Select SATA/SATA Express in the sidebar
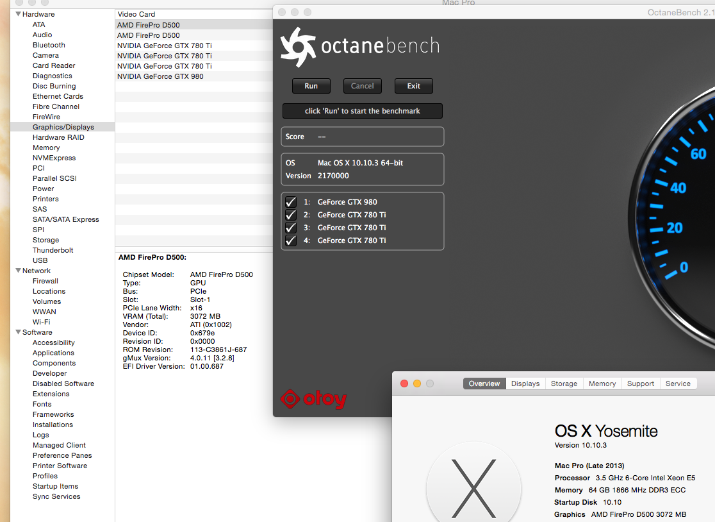Viewport: 715px width, 522px height. click(x=65, y=219)
